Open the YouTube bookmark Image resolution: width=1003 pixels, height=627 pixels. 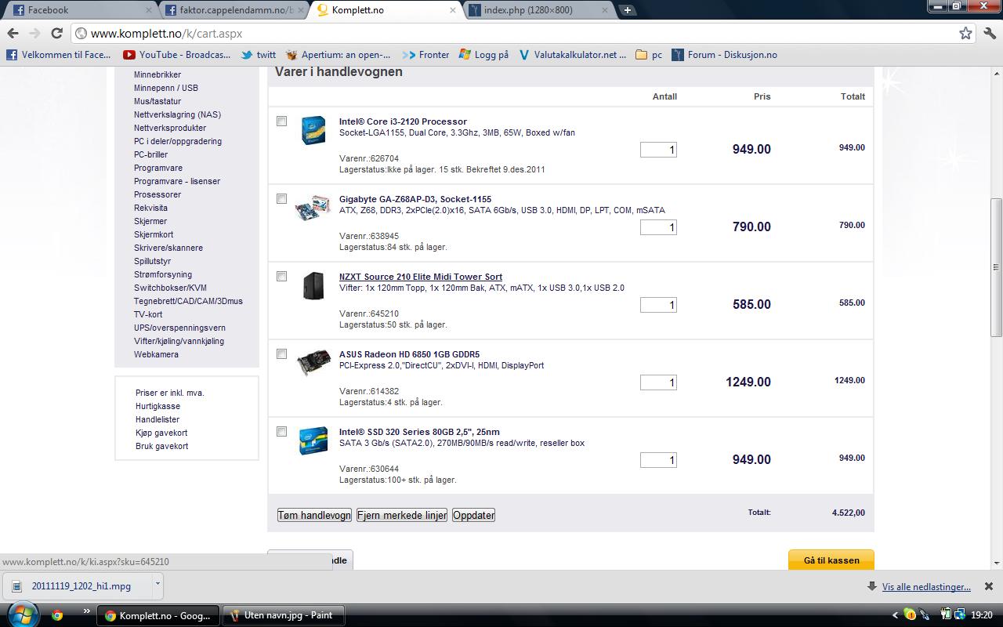tap(177, 55)
